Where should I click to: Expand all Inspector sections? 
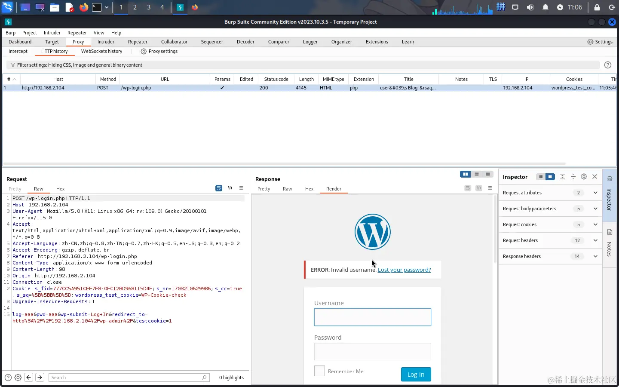[x=562, y=177]
